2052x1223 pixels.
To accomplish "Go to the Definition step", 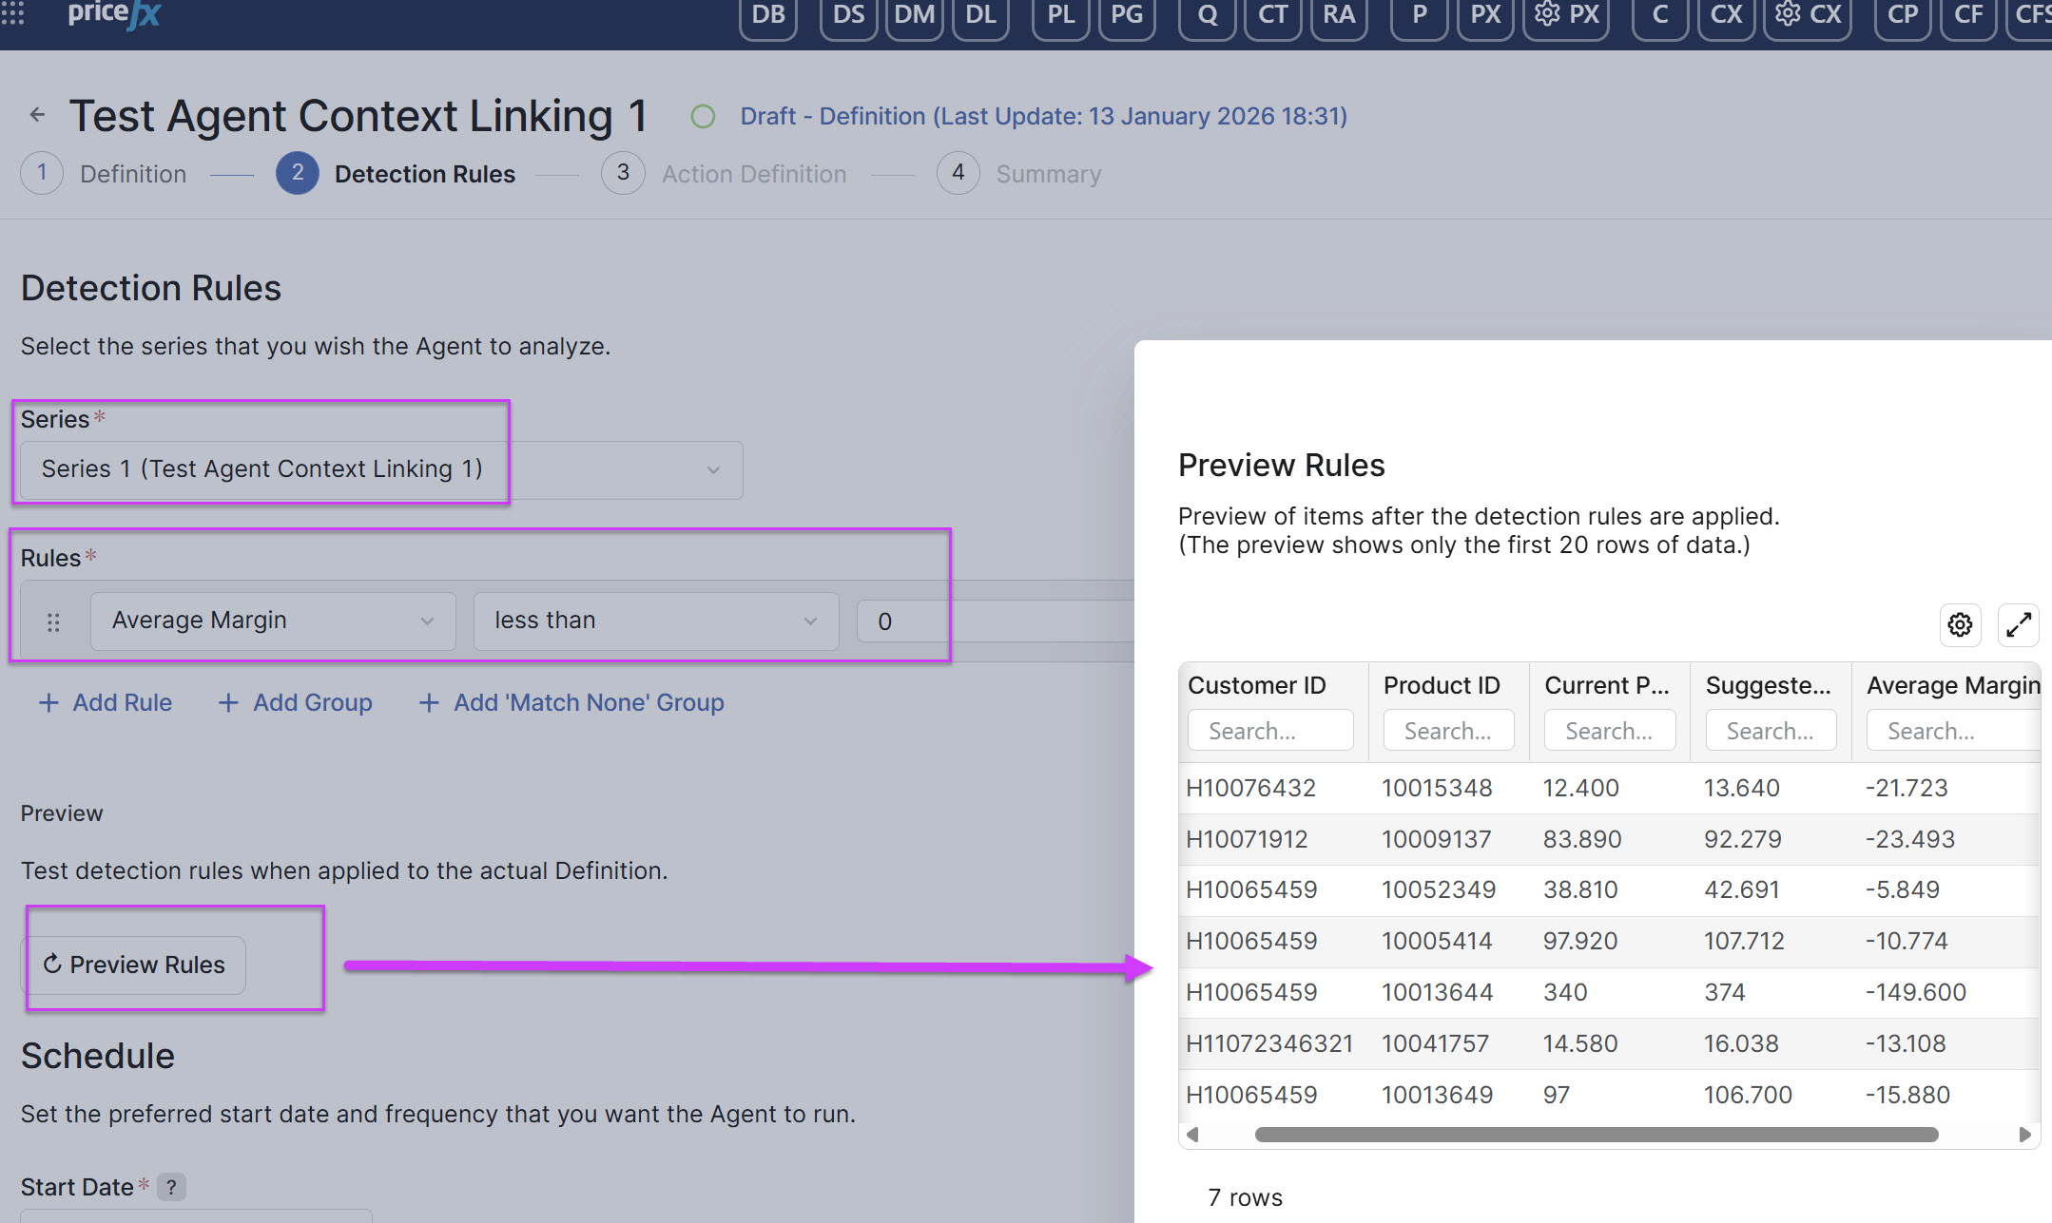I will pyautogui.click(x=132, y=174).
